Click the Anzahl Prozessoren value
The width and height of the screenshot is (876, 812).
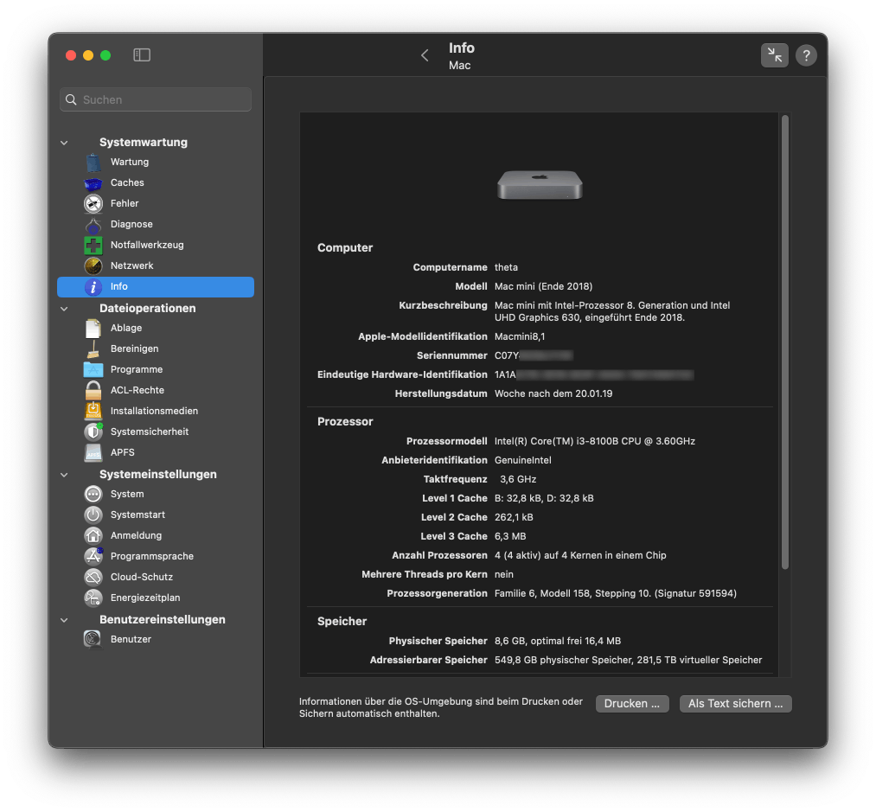coord(580,555)
